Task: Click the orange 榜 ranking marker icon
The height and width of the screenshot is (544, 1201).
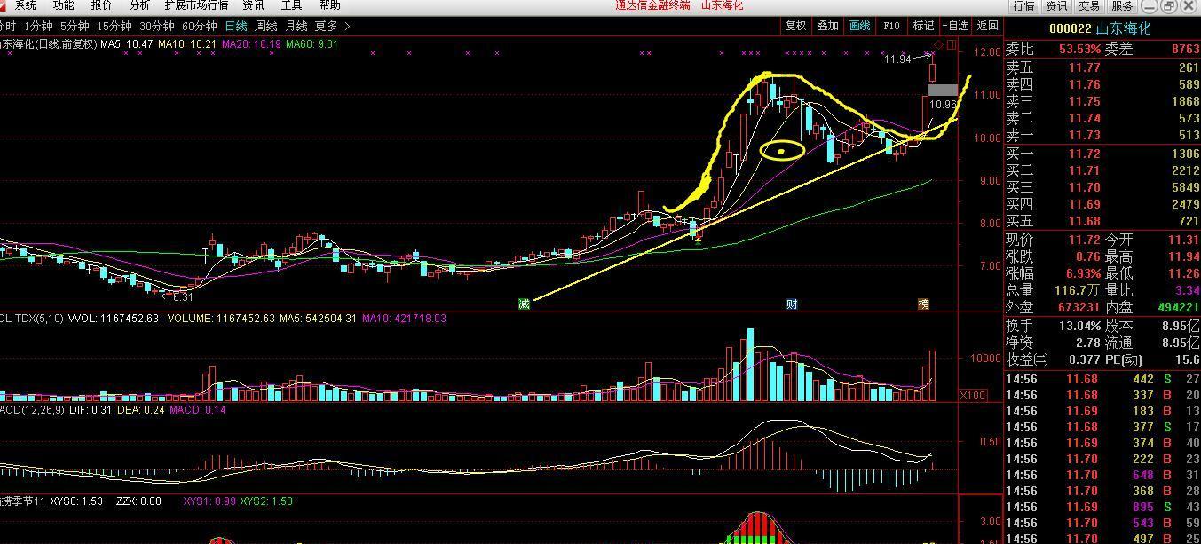Action: click(x=923, y=304)
